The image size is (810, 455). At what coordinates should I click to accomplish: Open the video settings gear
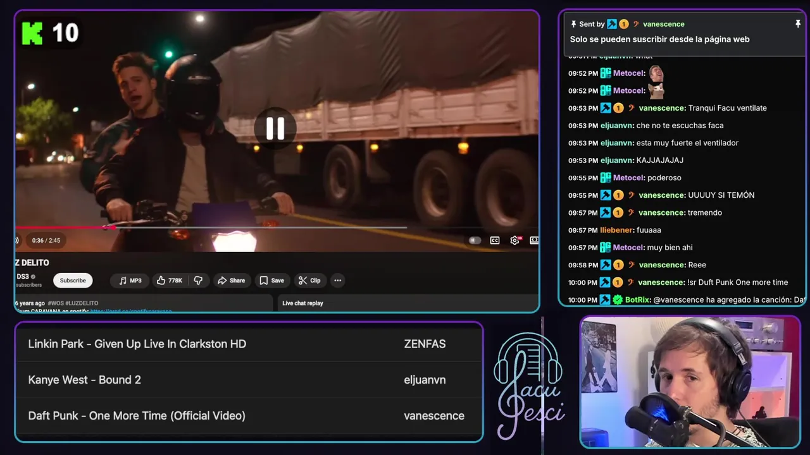click(515, 240)
